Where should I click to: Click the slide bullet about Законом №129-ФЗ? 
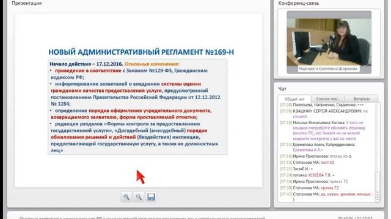click(129, 74)
